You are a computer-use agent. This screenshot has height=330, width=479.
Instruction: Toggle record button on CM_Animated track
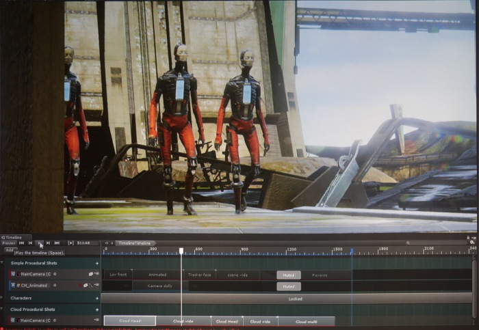(80, 285)
